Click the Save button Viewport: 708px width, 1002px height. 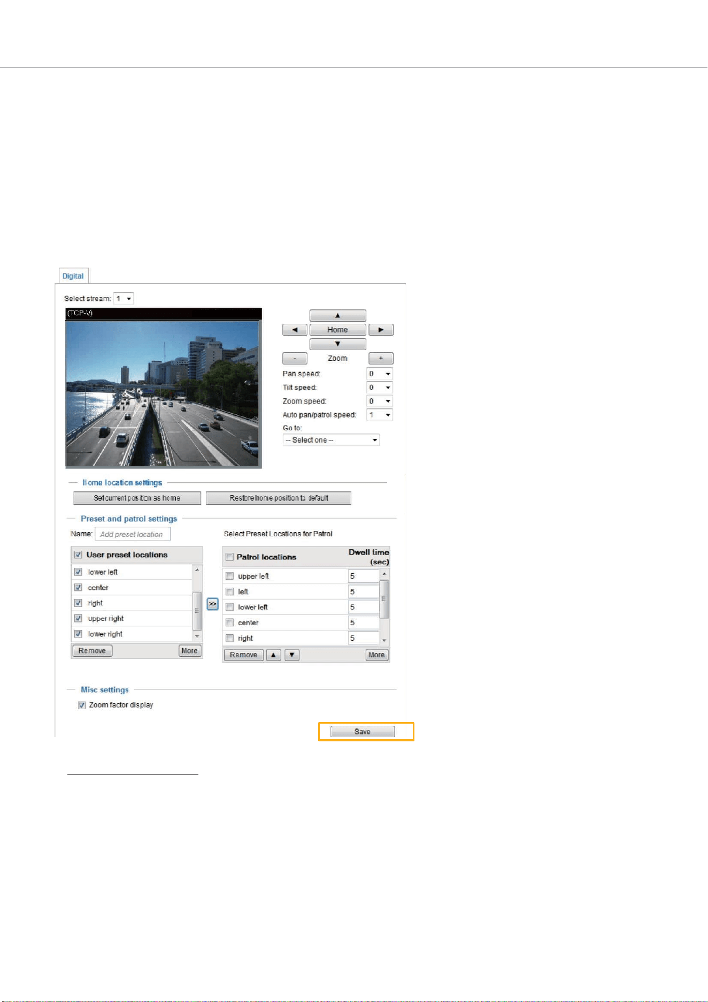pos(363,732)
